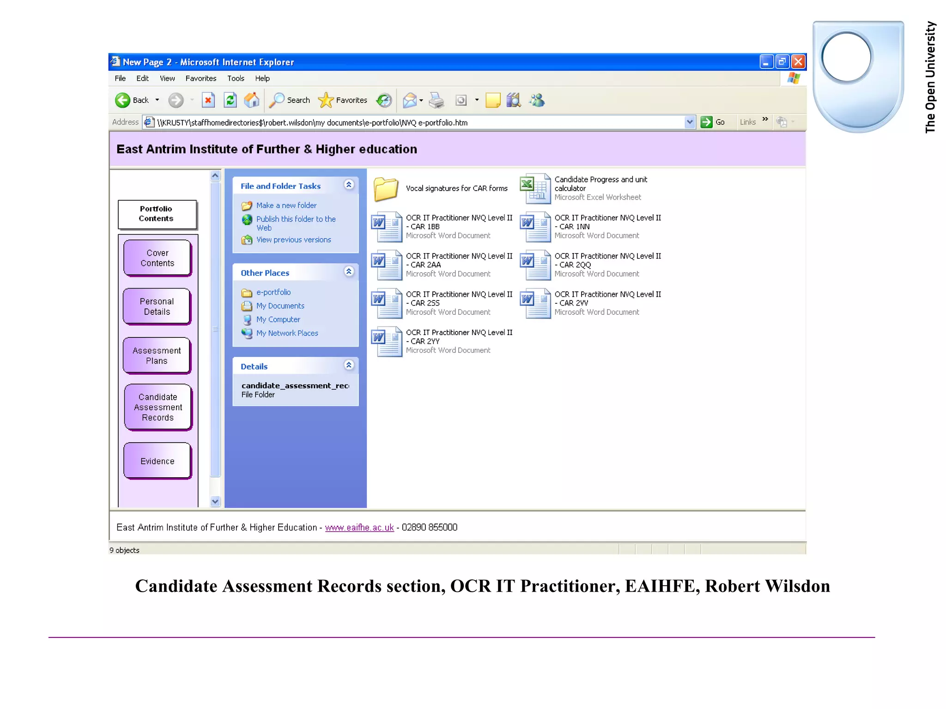Open the File menu
The image size is (946, 709).
[x=120, y=78]
